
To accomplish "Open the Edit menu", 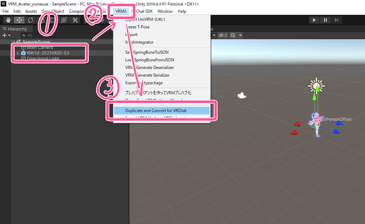I will point(17,11).
